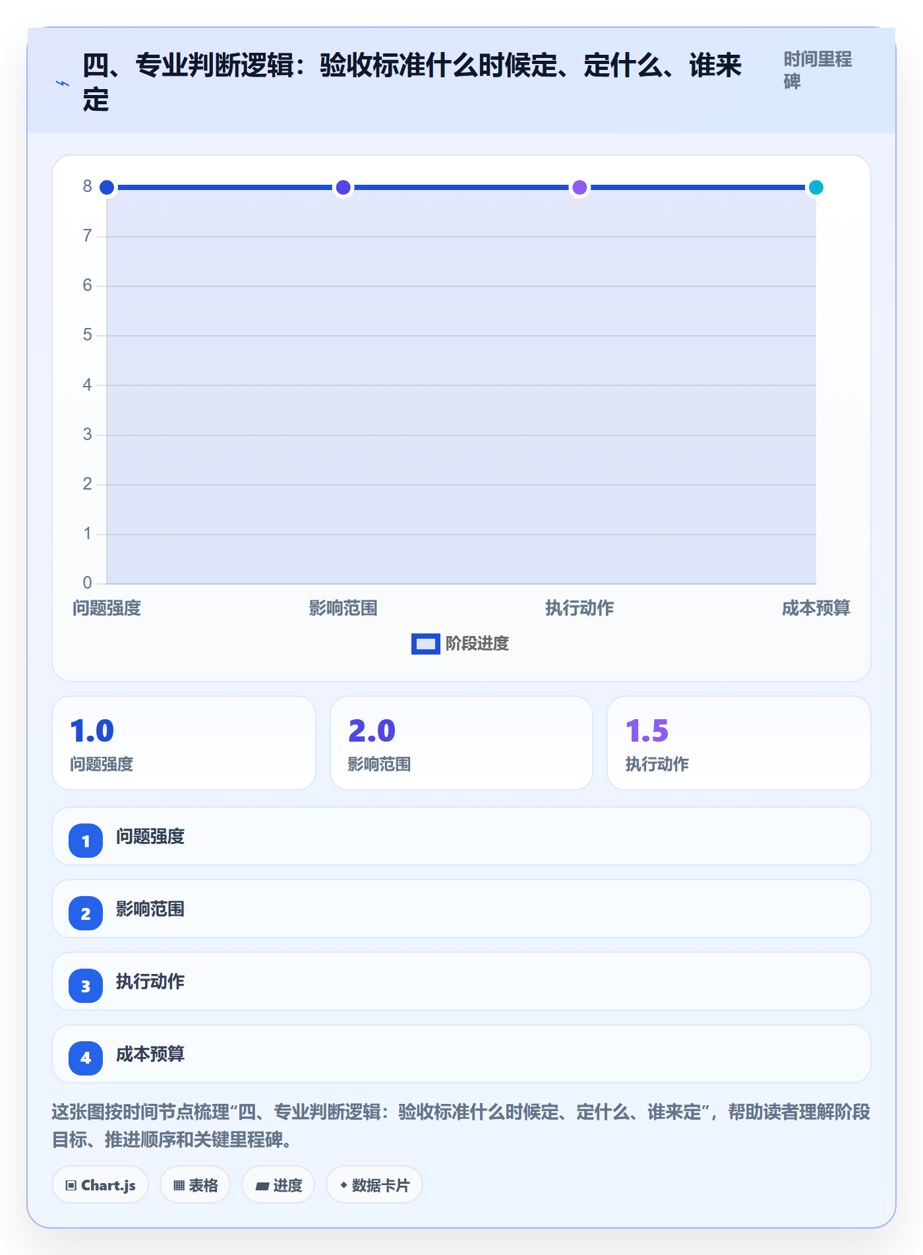The height and width of the screenshot is (1255, 923).
Task: Click the purple 执行动作 data point
Action: click(x=580, y=187)
